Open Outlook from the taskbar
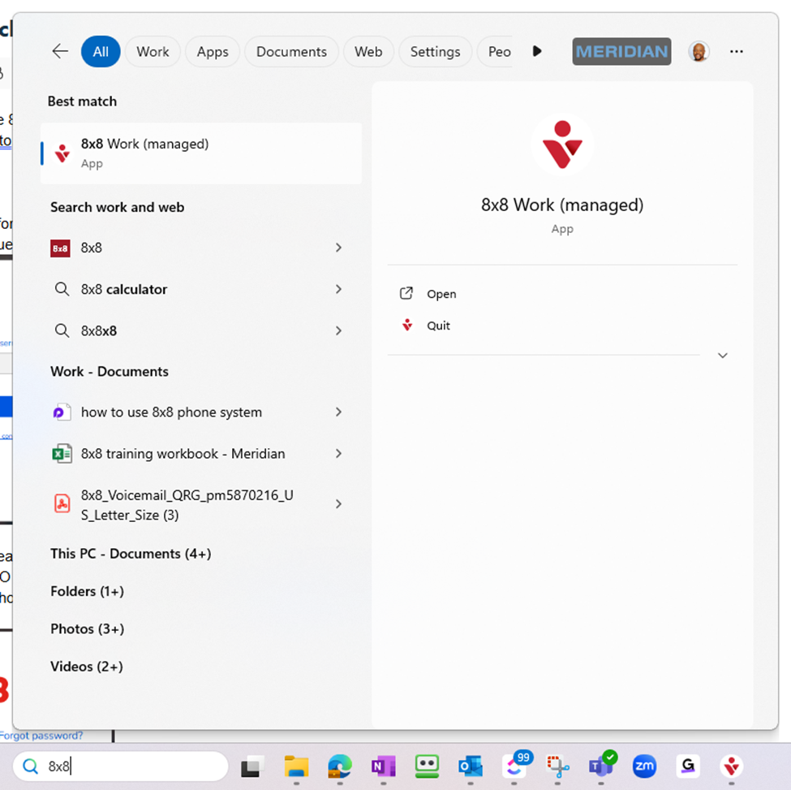 pyautogui.click(x=471, y=766)
